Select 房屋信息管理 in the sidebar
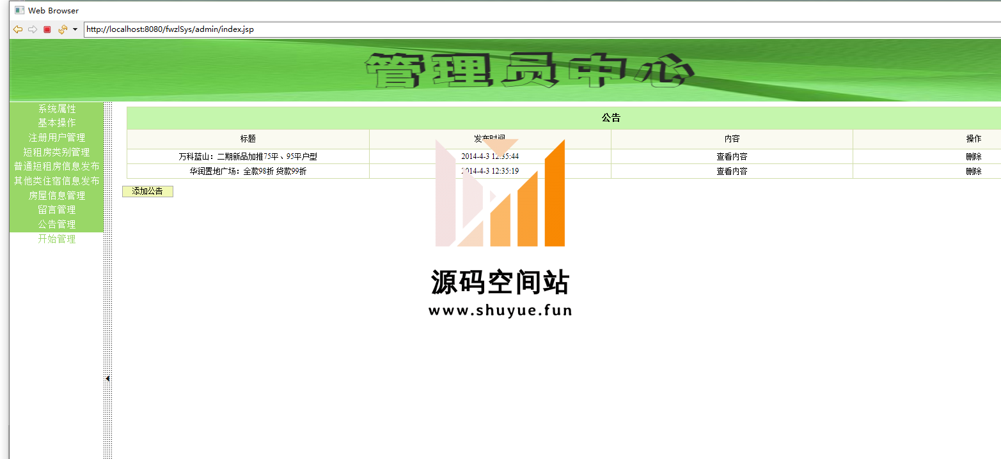The image size is (1001, 459). (x=57, y=196)
